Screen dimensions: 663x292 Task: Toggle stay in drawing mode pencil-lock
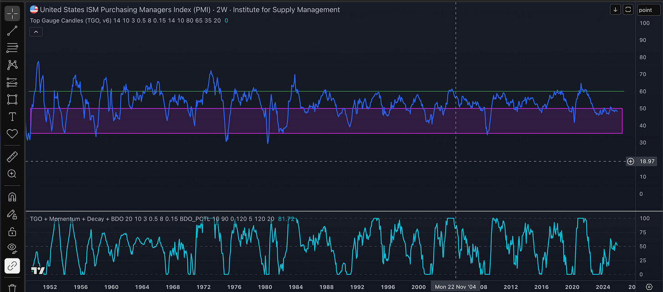pos(12,214)
